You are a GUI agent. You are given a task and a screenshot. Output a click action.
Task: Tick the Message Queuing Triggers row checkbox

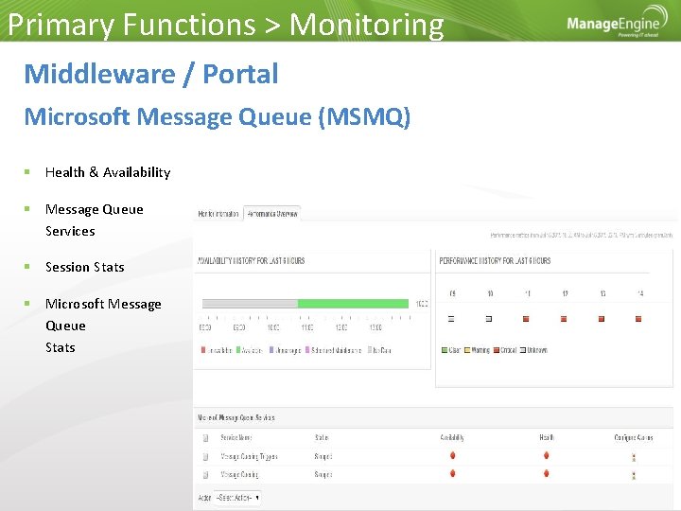click(206, 457)
